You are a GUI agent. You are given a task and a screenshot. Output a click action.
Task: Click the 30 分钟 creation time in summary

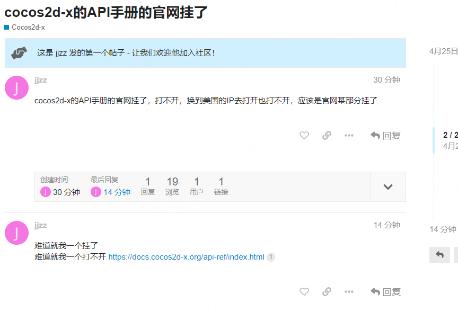tap(66, 192)
